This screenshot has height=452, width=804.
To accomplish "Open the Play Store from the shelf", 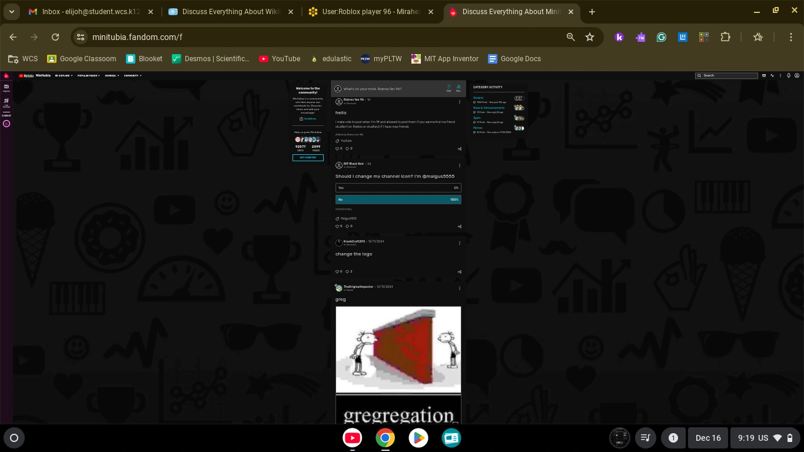I will click(x=418, y=437).
